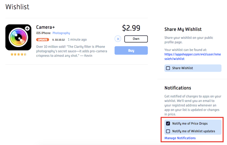Open the Camera+ app icon

19,37
